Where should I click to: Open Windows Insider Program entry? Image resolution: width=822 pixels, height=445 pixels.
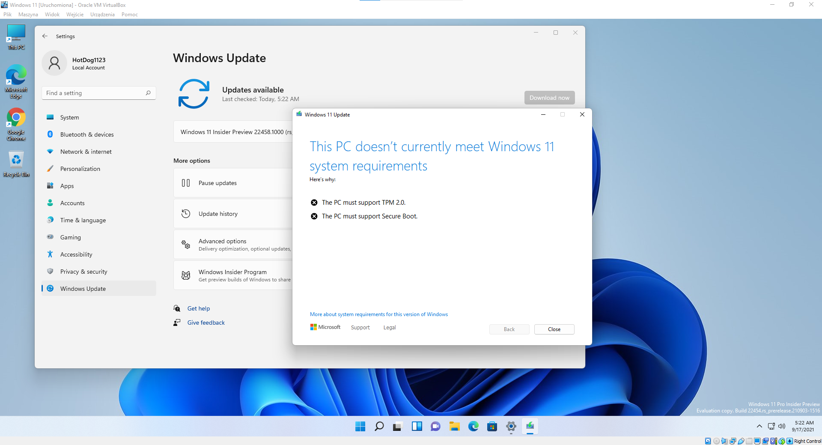click(x=233, y=275)
